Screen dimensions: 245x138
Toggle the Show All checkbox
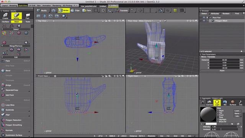tap(218, 122)
